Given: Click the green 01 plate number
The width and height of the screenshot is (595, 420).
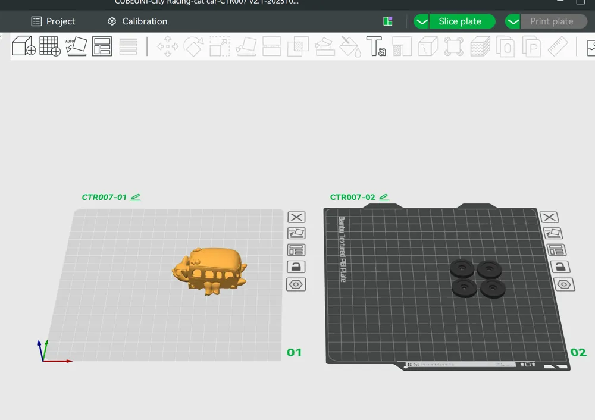Looking at the screenshot, I should point(294,352).
